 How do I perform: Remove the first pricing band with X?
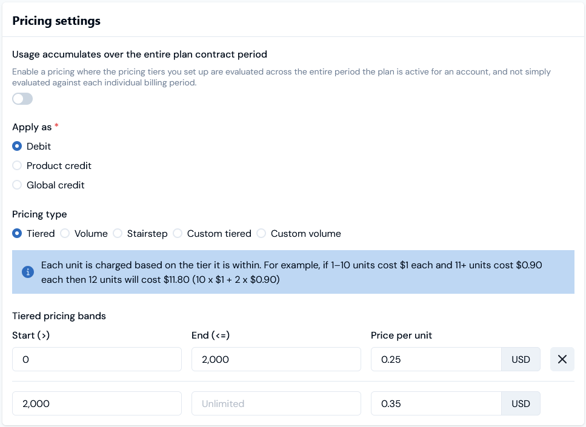[x=562, y=359]
